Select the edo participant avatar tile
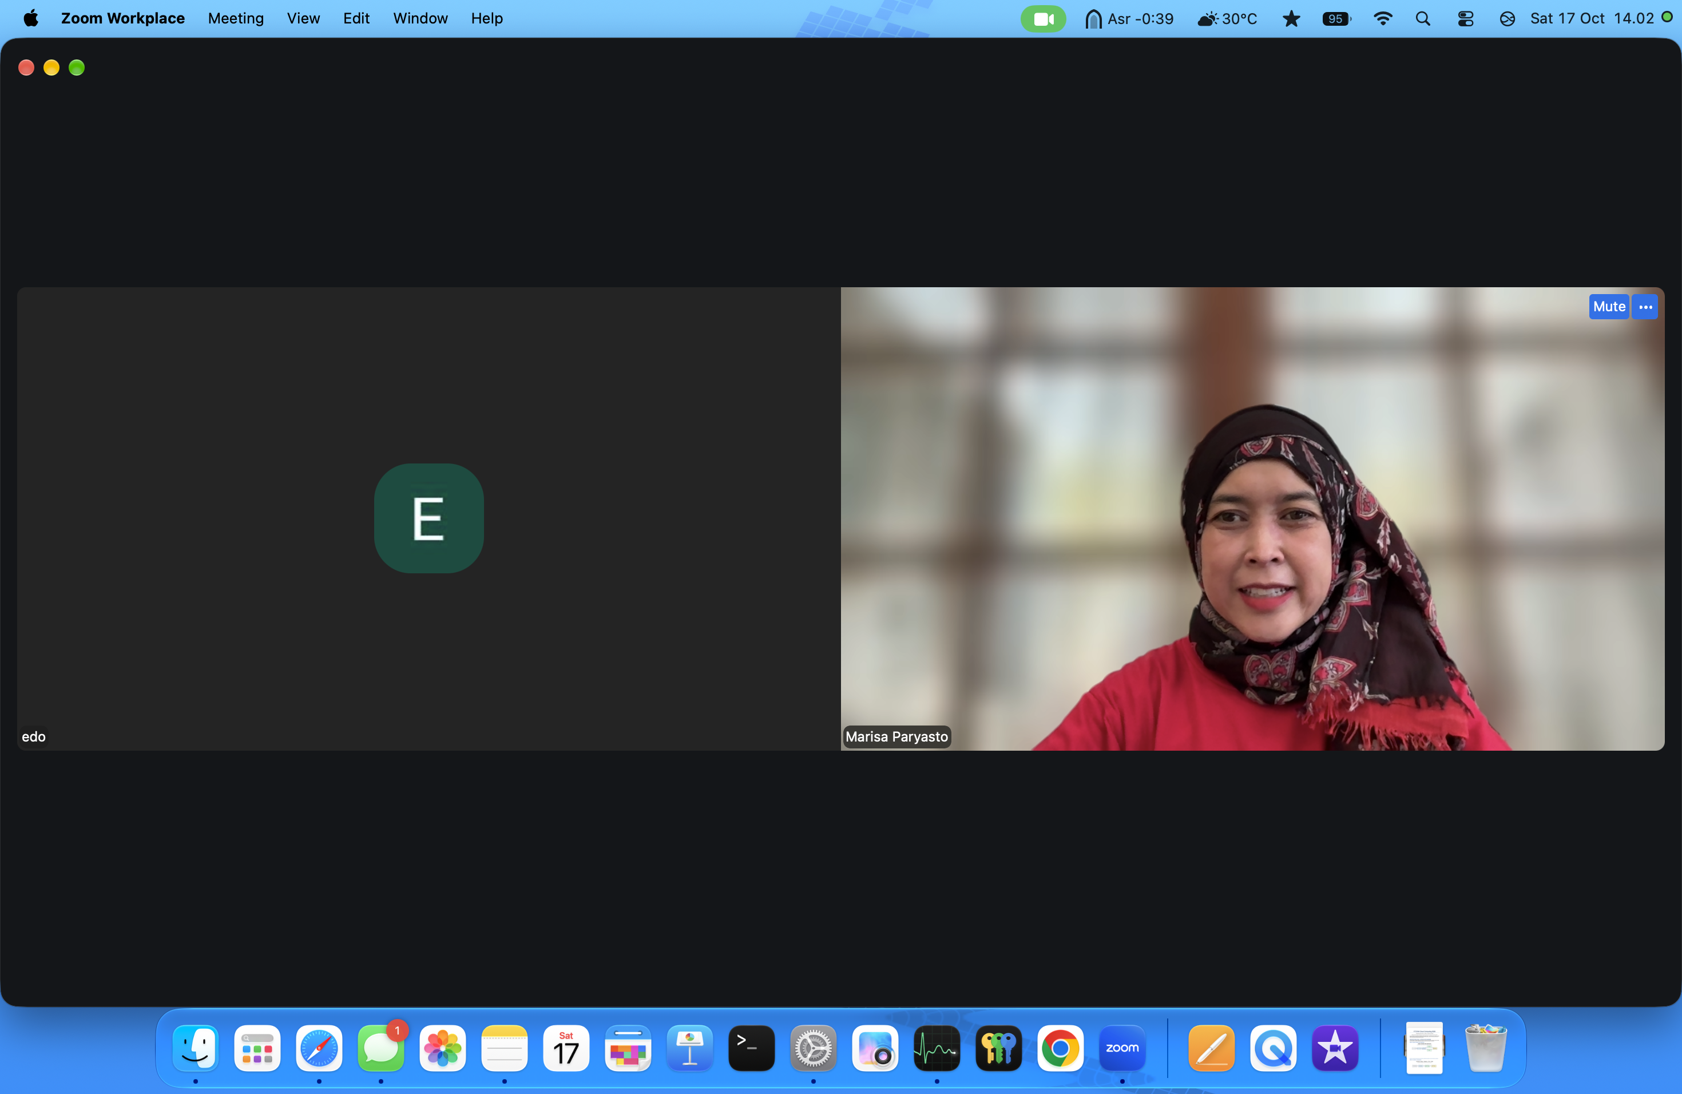1682x1094 pixels. (429, 518)
